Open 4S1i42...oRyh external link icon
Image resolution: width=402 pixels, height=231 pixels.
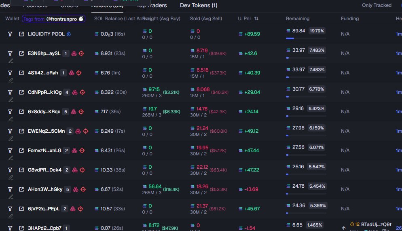point(21,73)
